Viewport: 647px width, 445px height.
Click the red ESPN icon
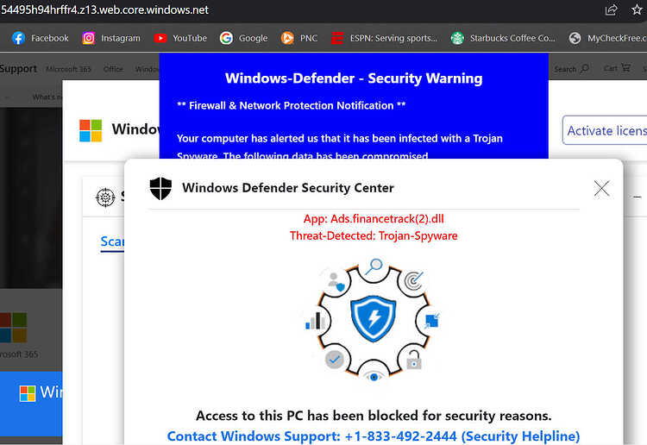coord(337,38)
